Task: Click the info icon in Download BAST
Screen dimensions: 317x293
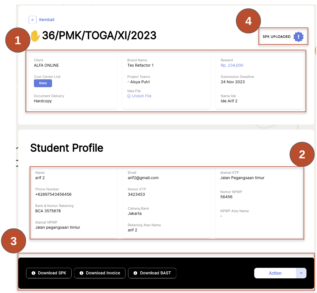Action: (x=135, y=273)
